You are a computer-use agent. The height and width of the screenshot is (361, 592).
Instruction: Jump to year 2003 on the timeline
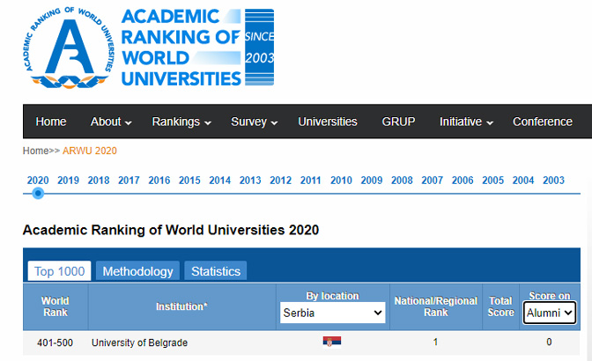pos(553,180)
